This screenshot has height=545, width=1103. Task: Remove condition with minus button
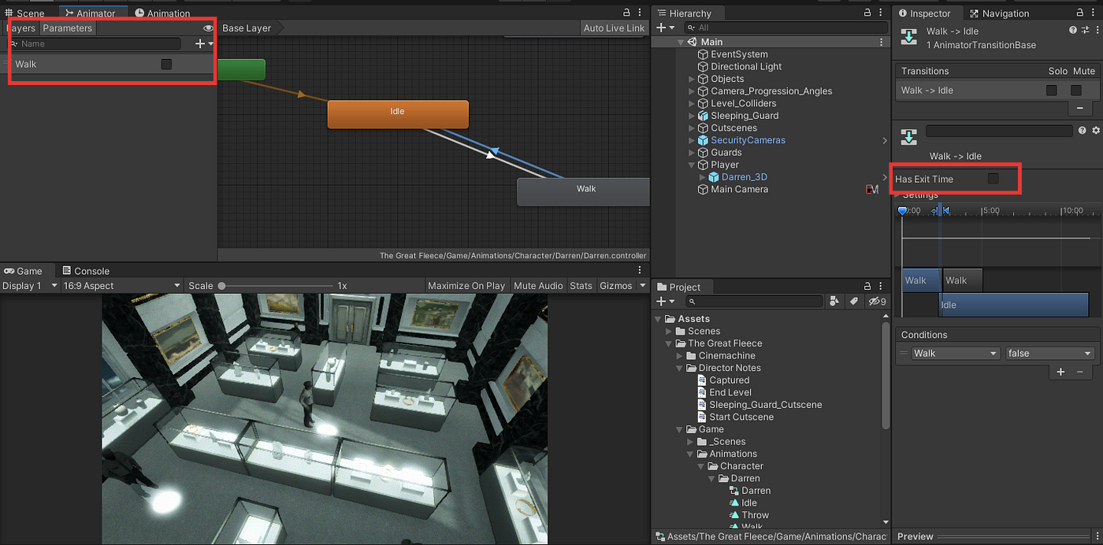click(x=1079, y=372)
